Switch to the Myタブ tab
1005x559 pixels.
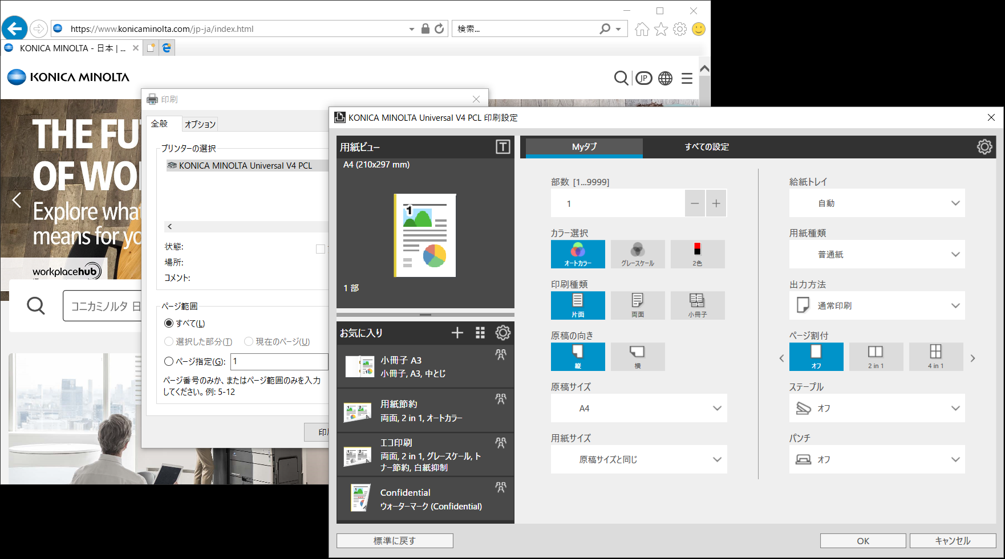point(584,147)
